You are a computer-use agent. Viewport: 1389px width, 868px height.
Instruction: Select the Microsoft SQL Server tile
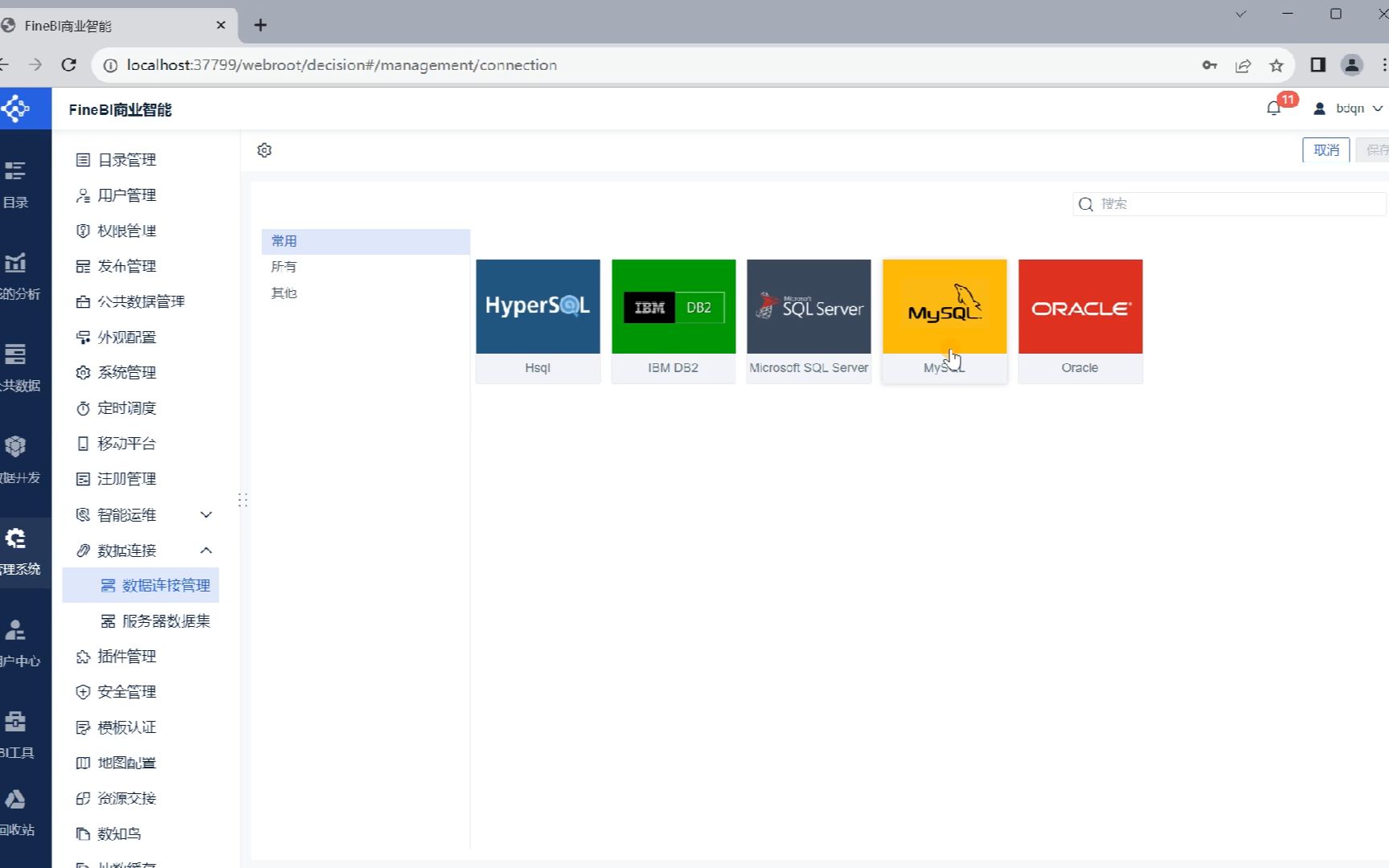click(809, 321)
